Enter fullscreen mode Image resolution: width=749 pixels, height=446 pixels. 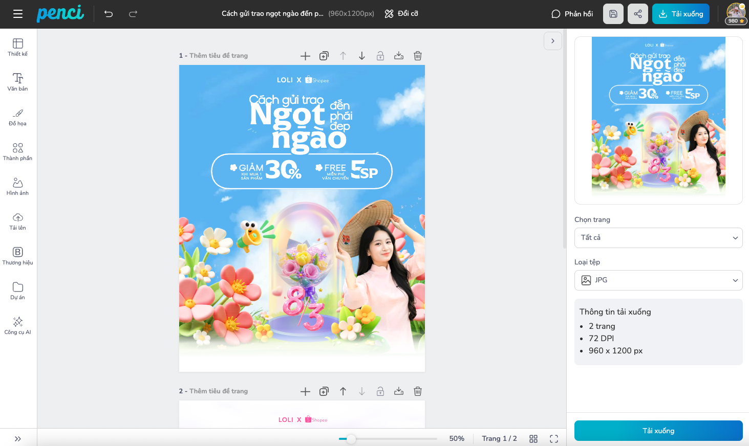tap(554, 439)
